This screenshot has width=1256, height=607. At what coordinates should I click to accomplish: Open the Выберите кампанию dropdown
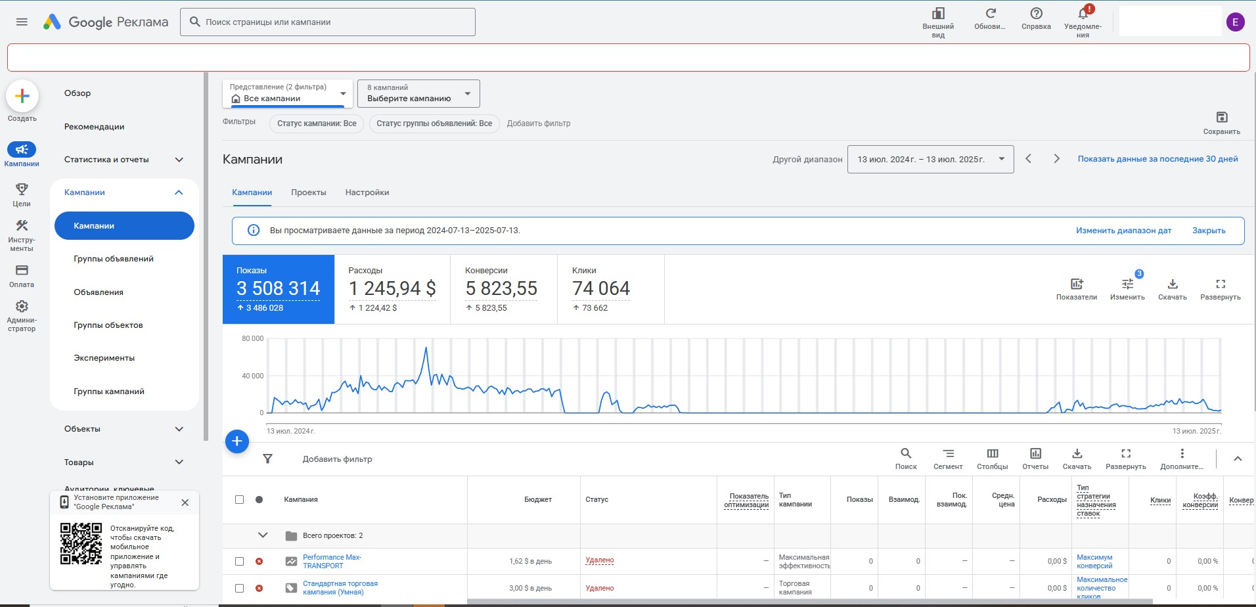pyautogui.click(x=418, y=94)
